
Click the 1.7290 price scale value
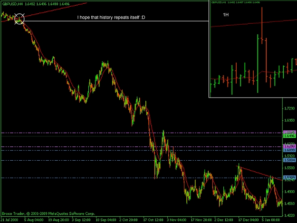289,108
